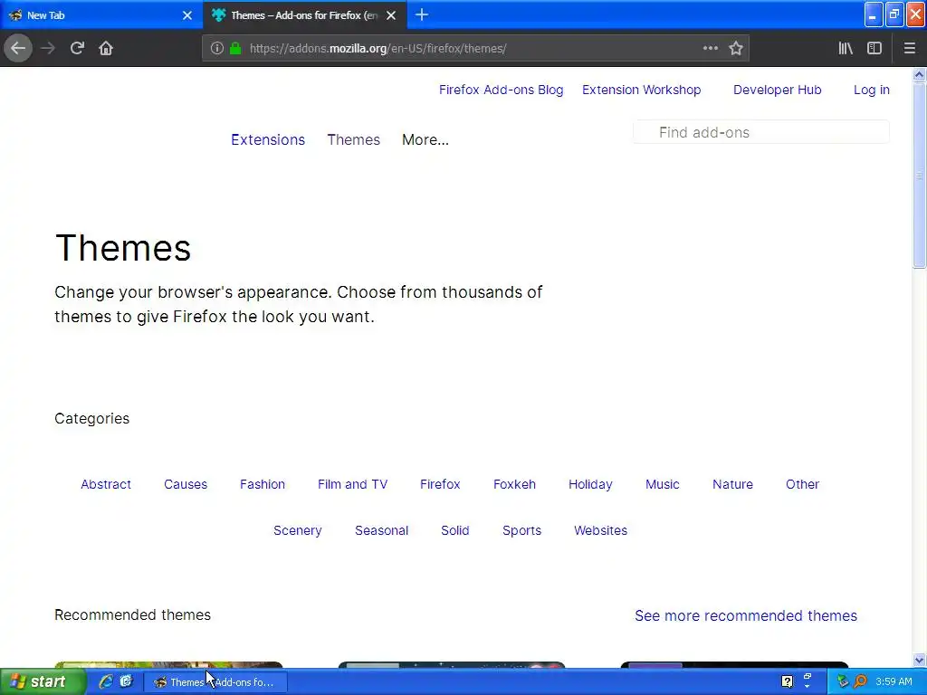The image size is (927, 695).
Task: Go to the Extensions section
Action: click(268, 139)
